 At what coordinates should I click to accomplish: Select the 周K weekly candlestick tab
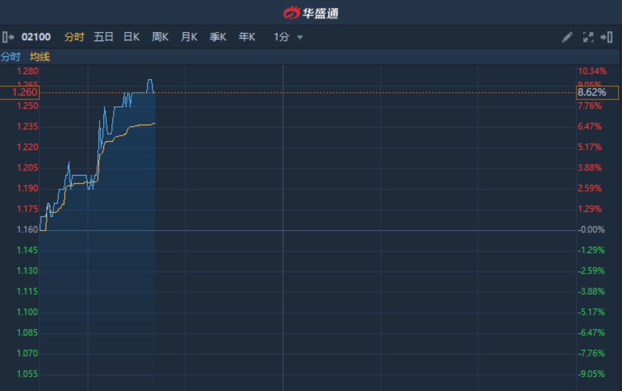160,37
